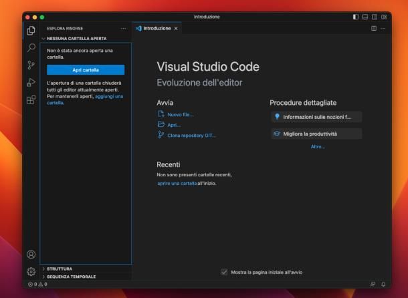This screenshot has height=298, width=408.
Task: Click Clona repository GIT... link
Action: (x=191, y=136)
